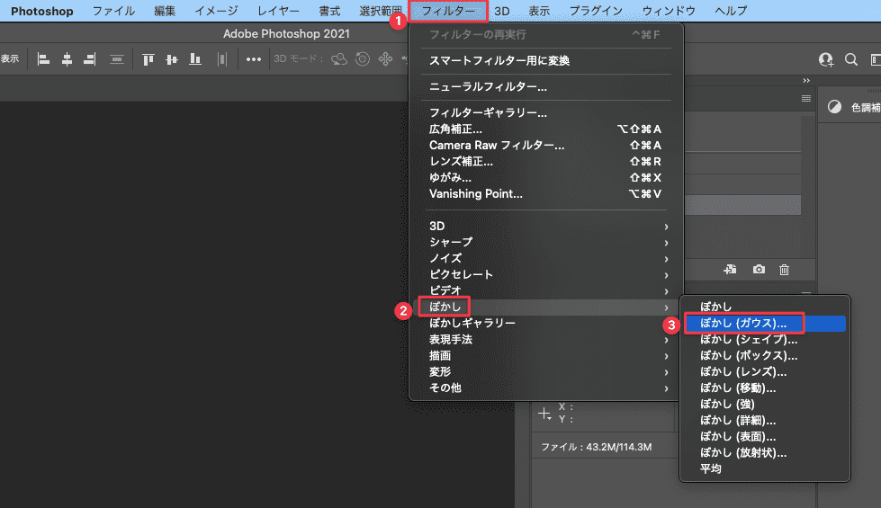
Task: Open the レイヤー menu
Action: pos(278,11)
